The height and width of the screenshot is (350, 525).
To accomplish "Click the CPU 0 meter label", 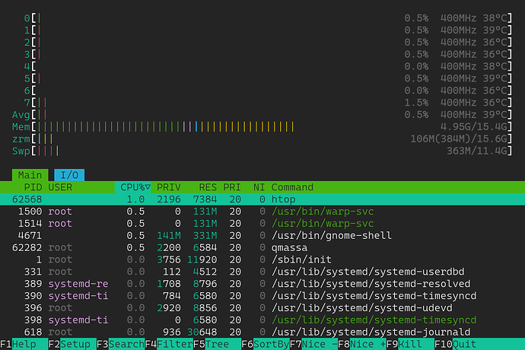I will point(27,18).
